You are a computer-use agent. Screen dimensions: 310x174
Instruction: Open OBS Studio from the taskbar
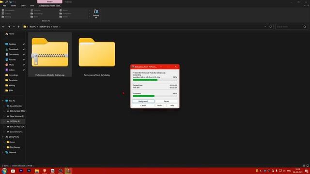tap(61, 171)
